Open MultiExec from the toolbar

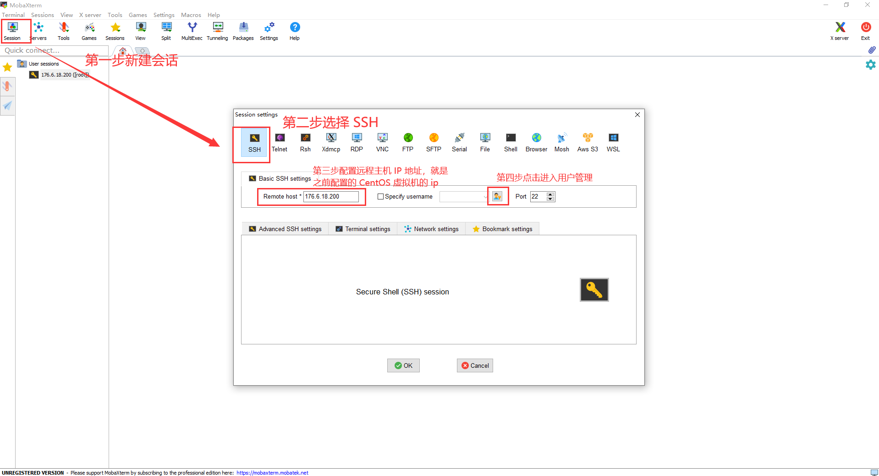[x=192, y=31]
